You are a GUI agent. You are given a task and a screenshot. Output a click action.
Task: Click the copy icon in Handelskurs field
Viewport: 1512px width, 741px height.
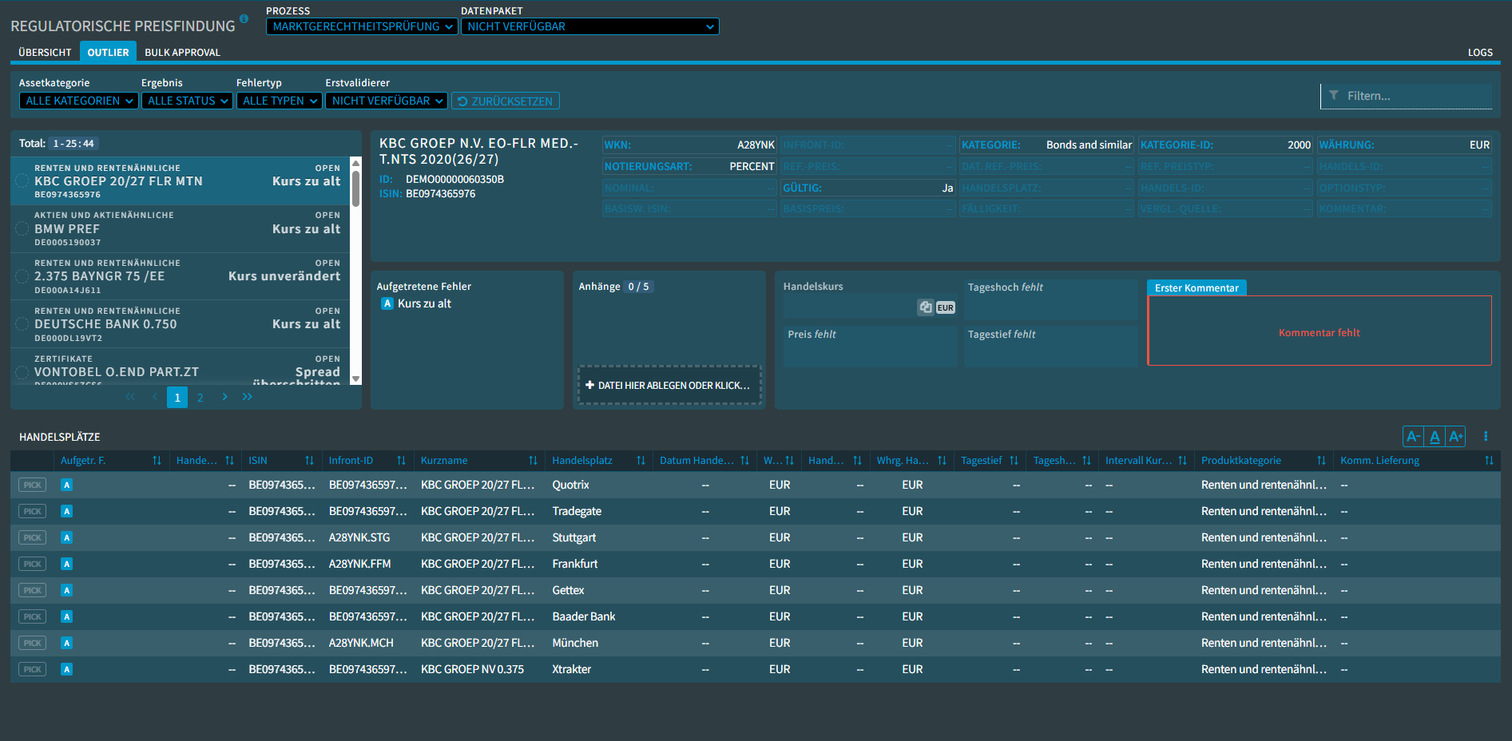click(x=926, y=307)
